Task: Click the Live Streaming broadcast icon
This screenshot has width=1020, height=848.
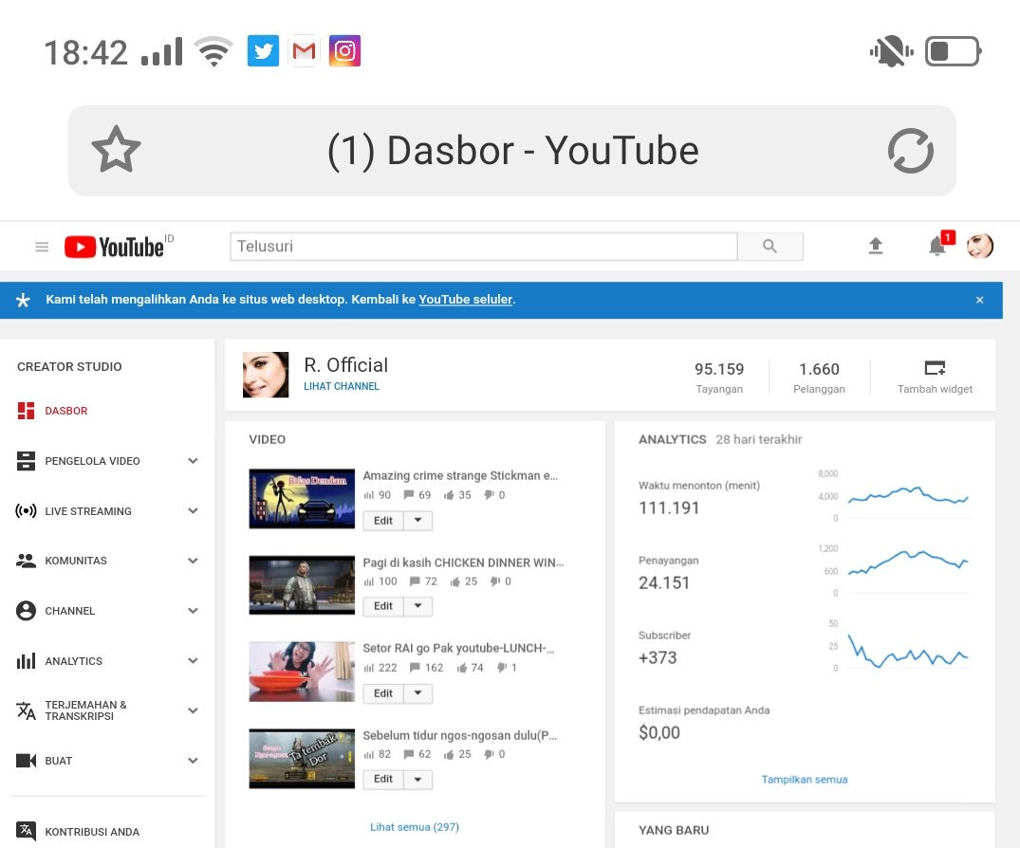Action: [26, 511]
